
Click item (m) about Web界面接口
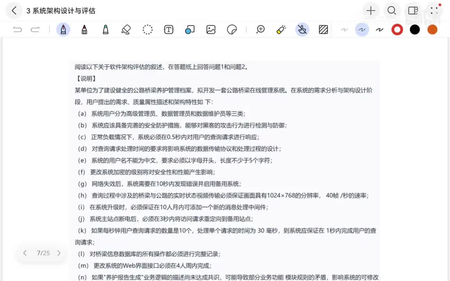tap(145, 266)
